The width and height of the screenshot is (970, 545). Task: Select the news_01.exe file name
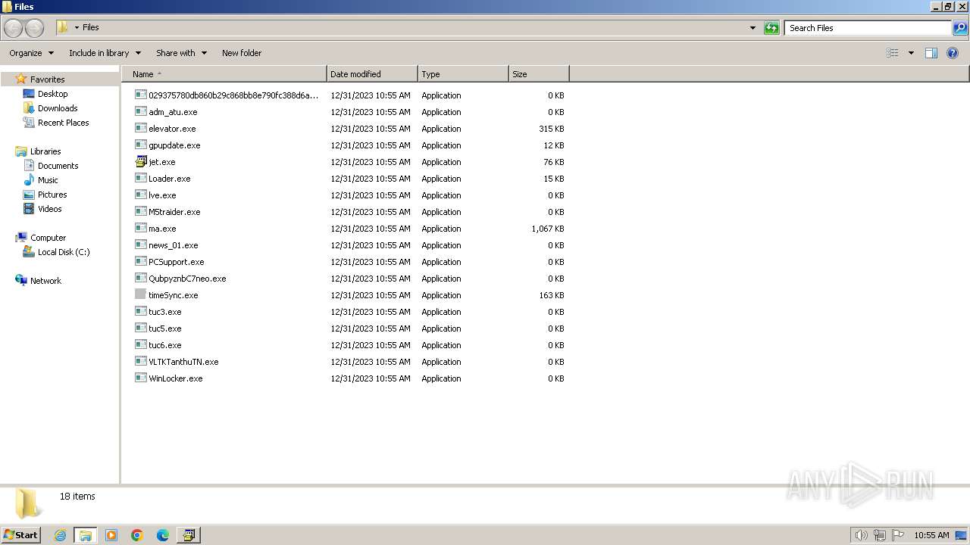pyautogui.click(x=174, y=245)
